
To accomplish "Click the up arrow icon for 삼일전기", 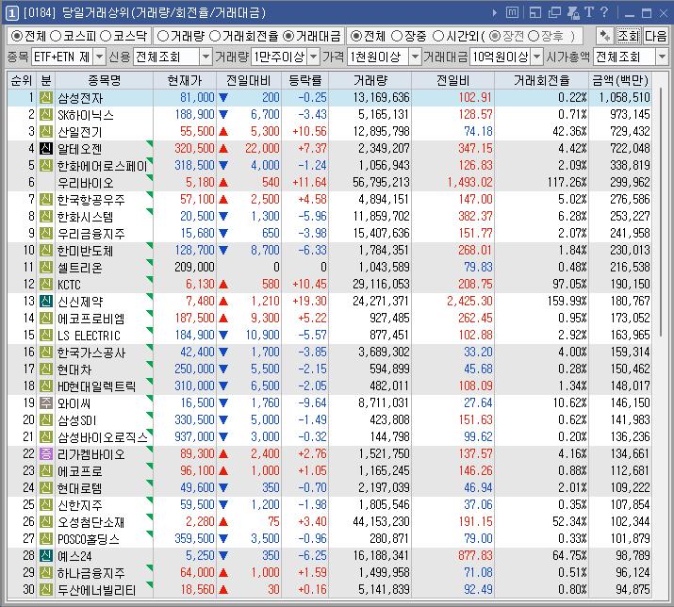I will 223,132.
